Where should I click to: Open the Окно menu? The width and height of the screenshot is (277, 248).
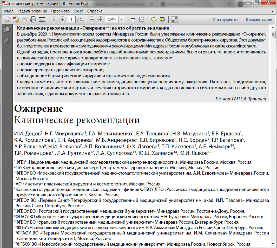pyautogui.click(x=78, y=11)
